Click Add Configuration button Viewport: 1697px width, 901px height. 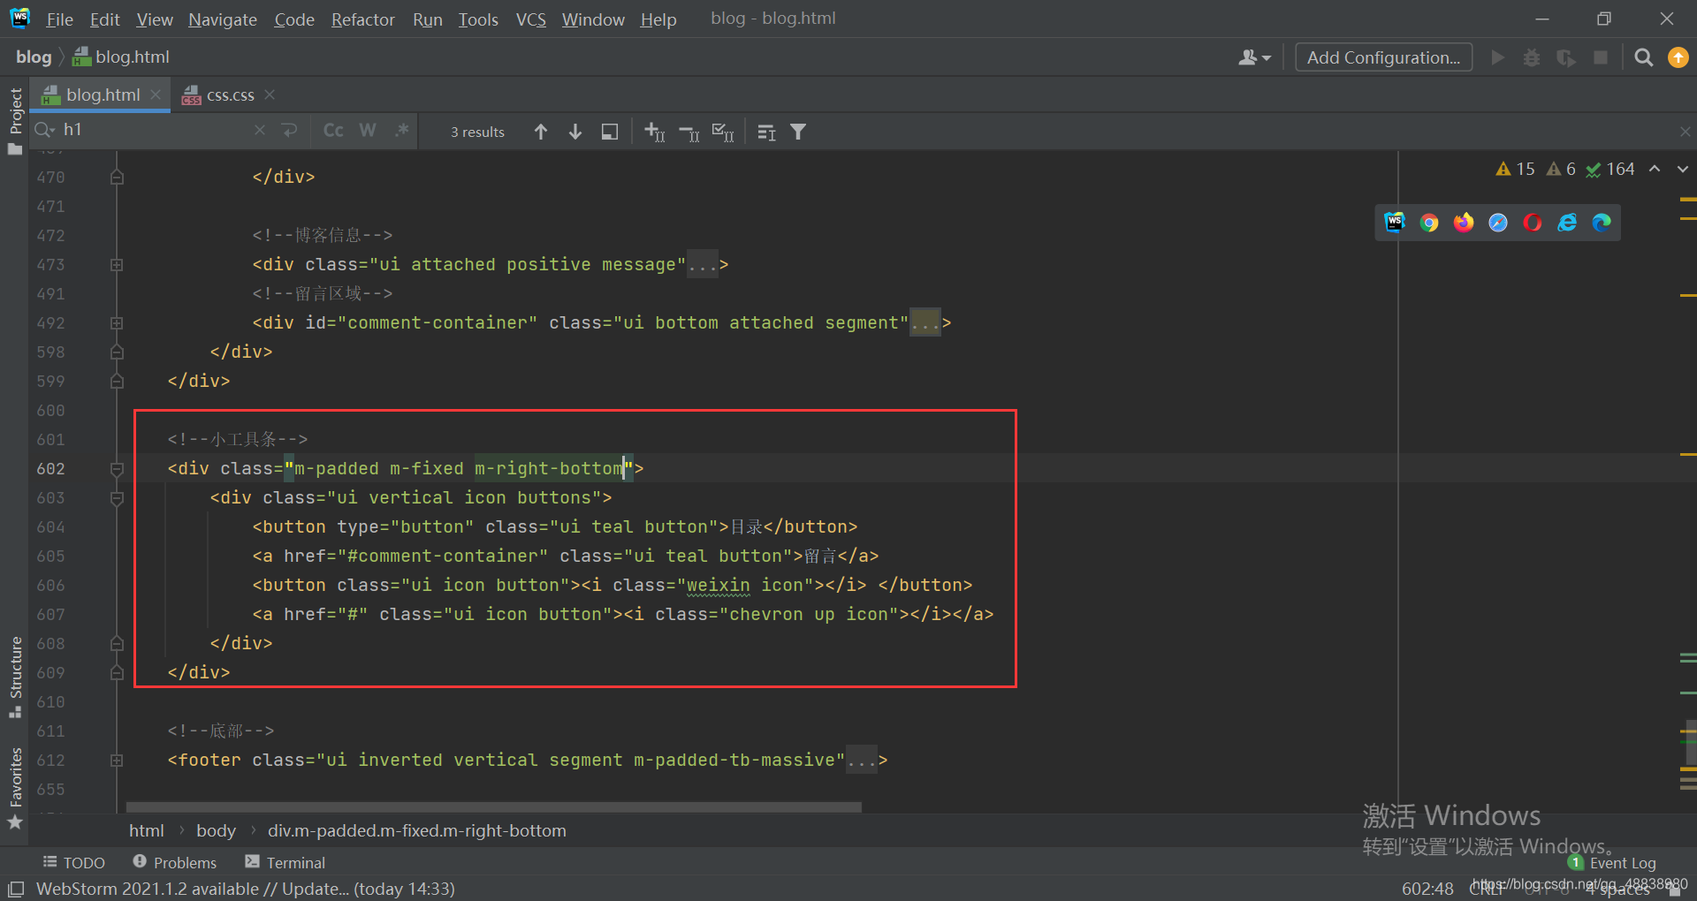click(x=1383, y=57)
